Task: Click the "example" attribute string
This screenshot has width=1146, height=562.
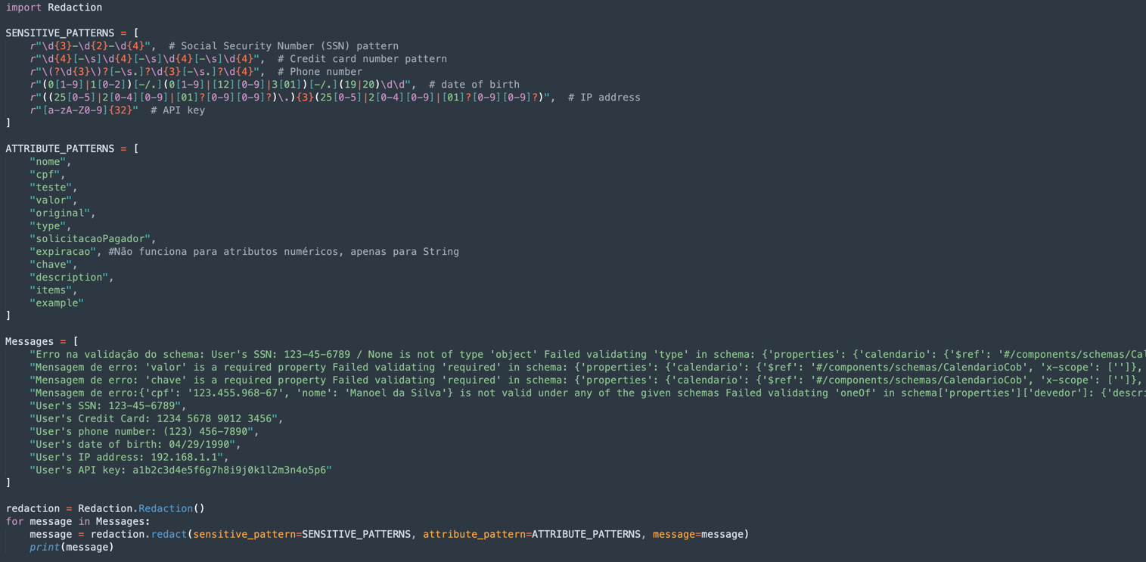Action: coord(57,303)
